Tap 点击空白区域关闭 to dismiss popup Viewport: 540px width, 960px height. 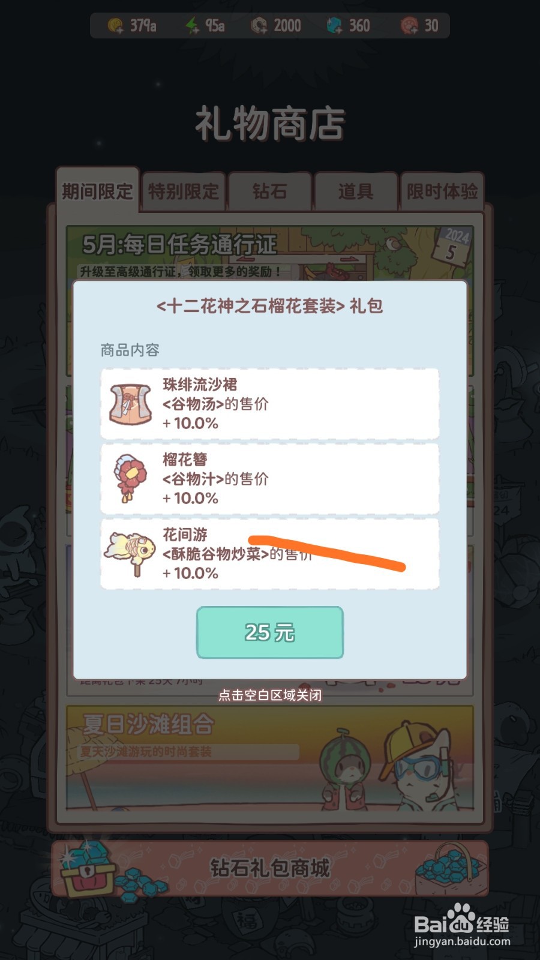270,695
